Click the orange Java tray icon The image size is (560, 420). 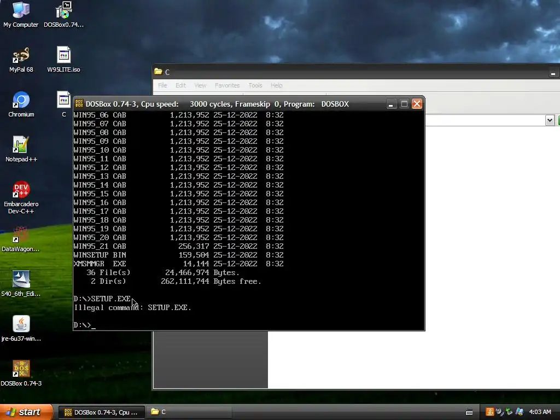489,412
